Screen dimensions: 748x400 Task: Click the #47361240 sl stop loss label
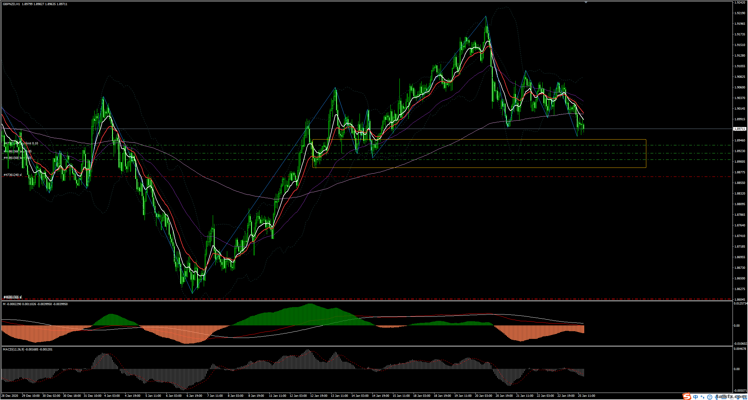pyautogui.click(x=13, y=175)
